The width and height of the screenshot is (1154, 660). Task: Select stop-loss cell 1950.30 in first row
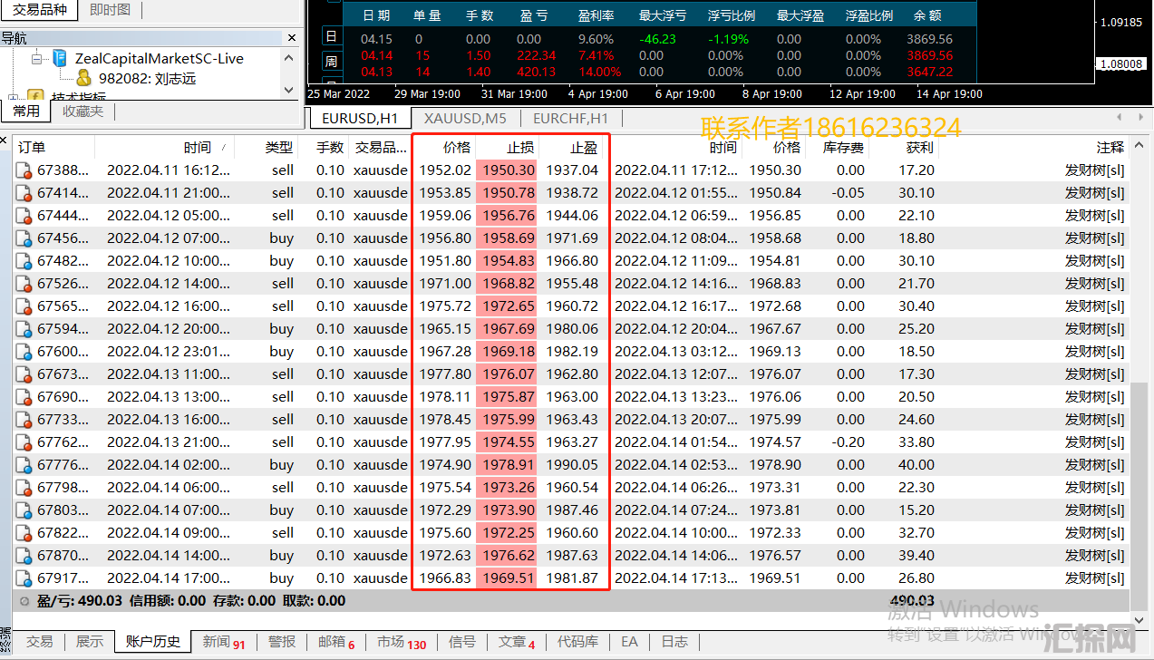(508, 170)
